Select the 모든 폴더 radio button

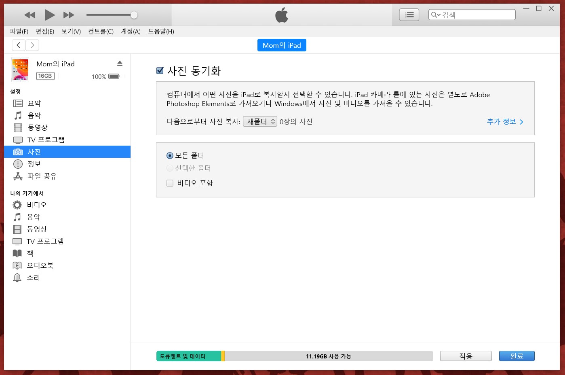click(170, 155)
